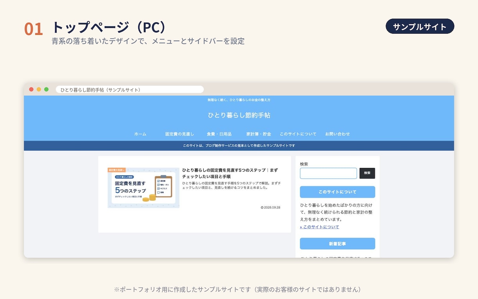Click the heading トップページ（PC）
This screenshot has width=478, height=299.
[x=109, y=27]
